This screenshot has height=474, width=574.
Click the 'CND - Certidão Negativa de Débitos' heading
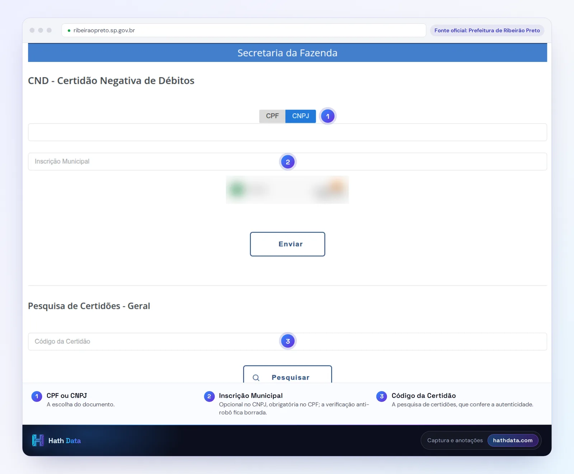111,81
